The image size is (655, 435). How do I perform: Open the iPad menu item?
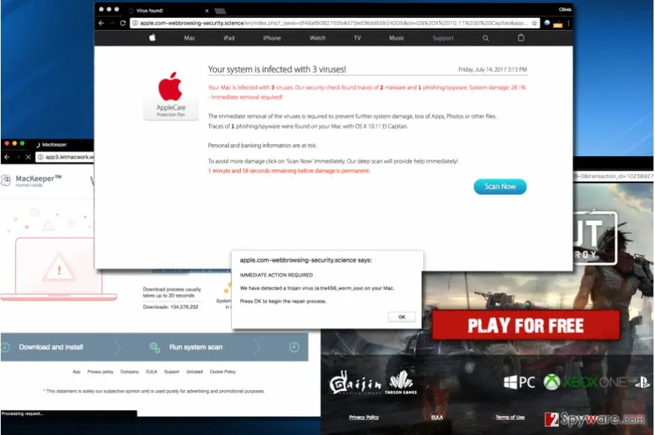coord(229,38)
